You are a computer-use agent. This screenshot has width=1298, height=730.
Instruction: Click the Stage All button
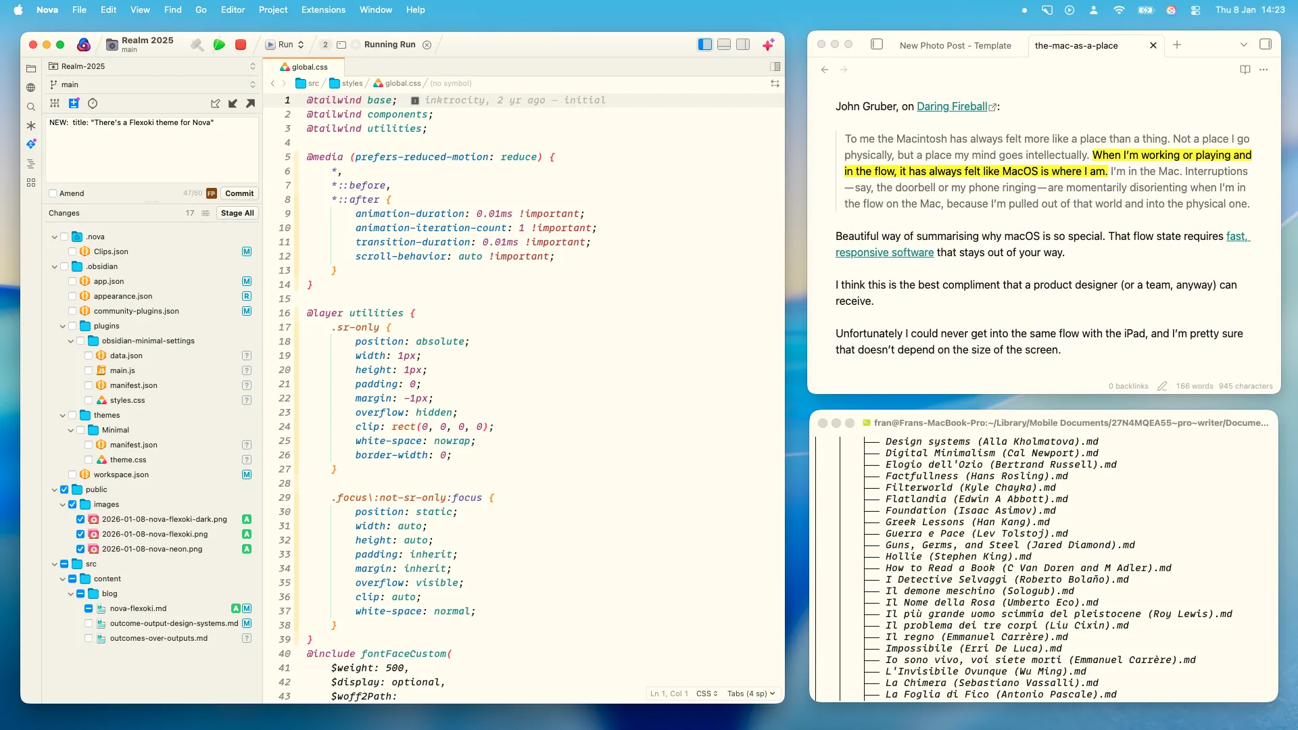[237, 213]
